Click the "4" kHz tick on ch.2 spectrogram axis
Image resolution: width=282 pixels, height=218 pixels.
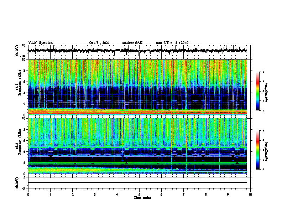(x=25, y=152)
